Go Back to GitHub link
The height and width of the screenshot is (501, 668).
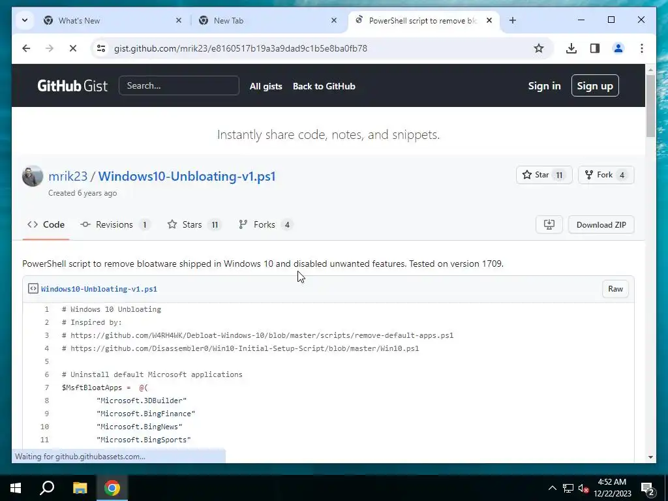tap(324, 86)
